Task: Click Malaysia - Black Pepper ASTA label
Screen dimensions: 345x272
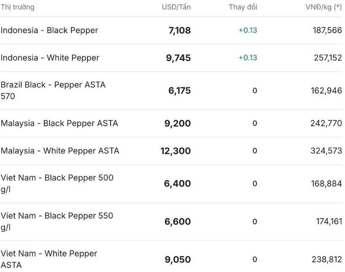Action: tap(59, 123)
